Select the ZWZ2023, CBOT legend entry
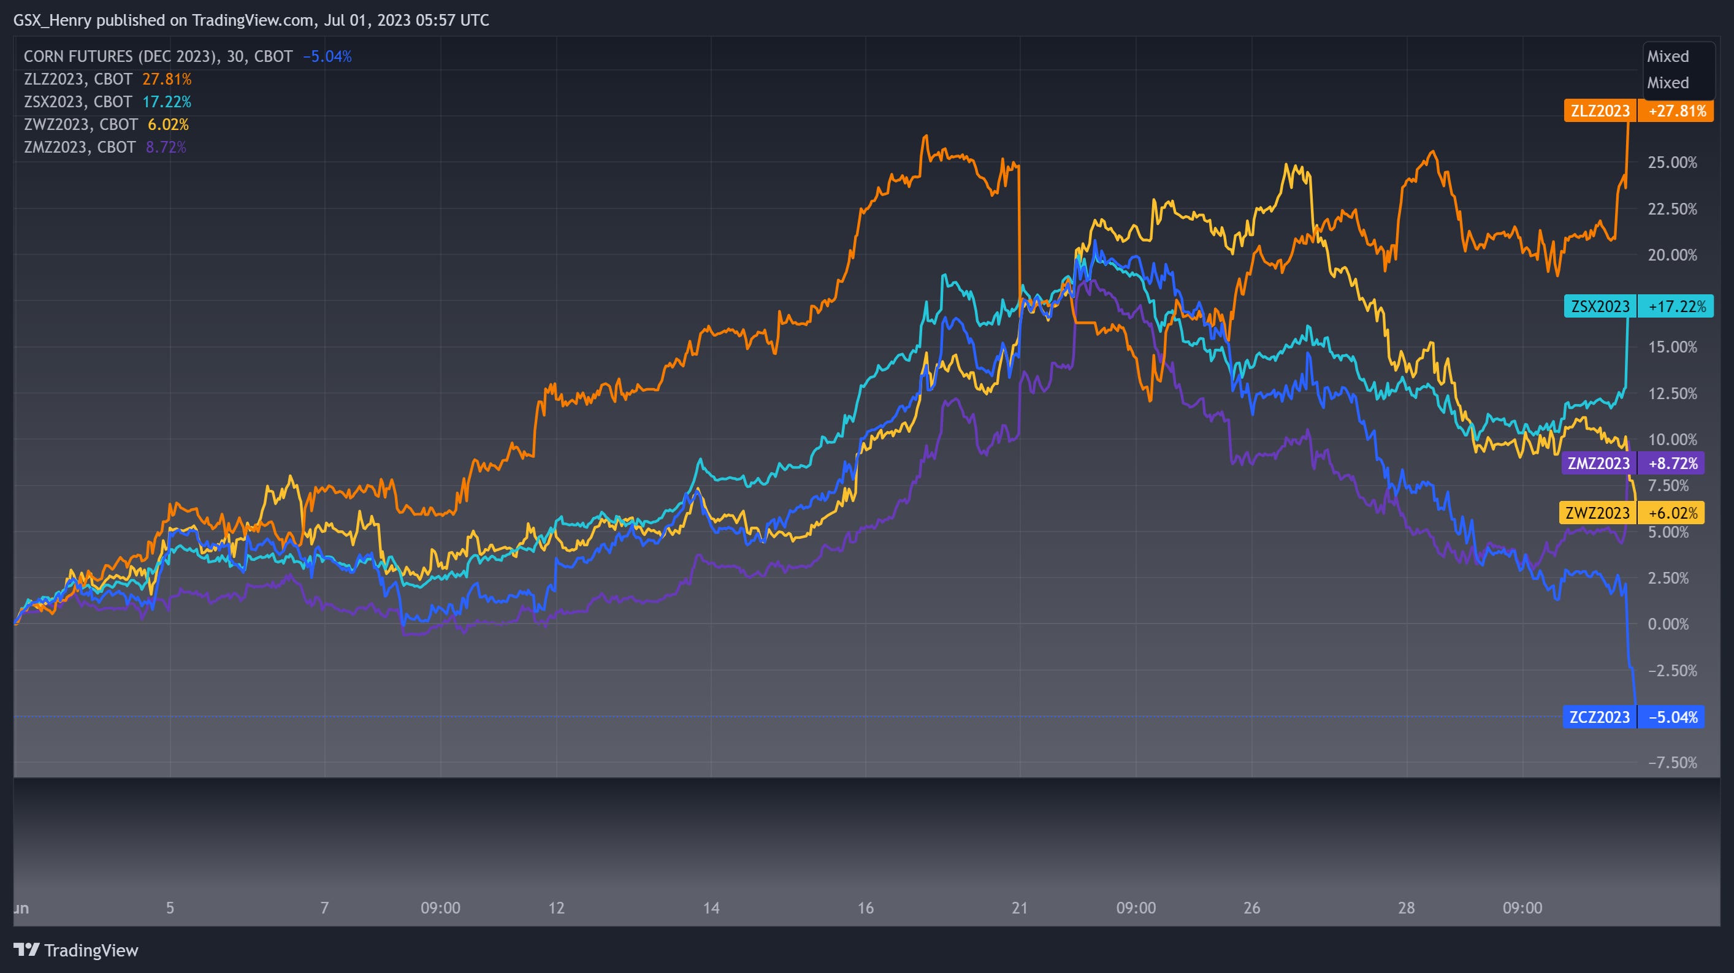 click(80, 124)
